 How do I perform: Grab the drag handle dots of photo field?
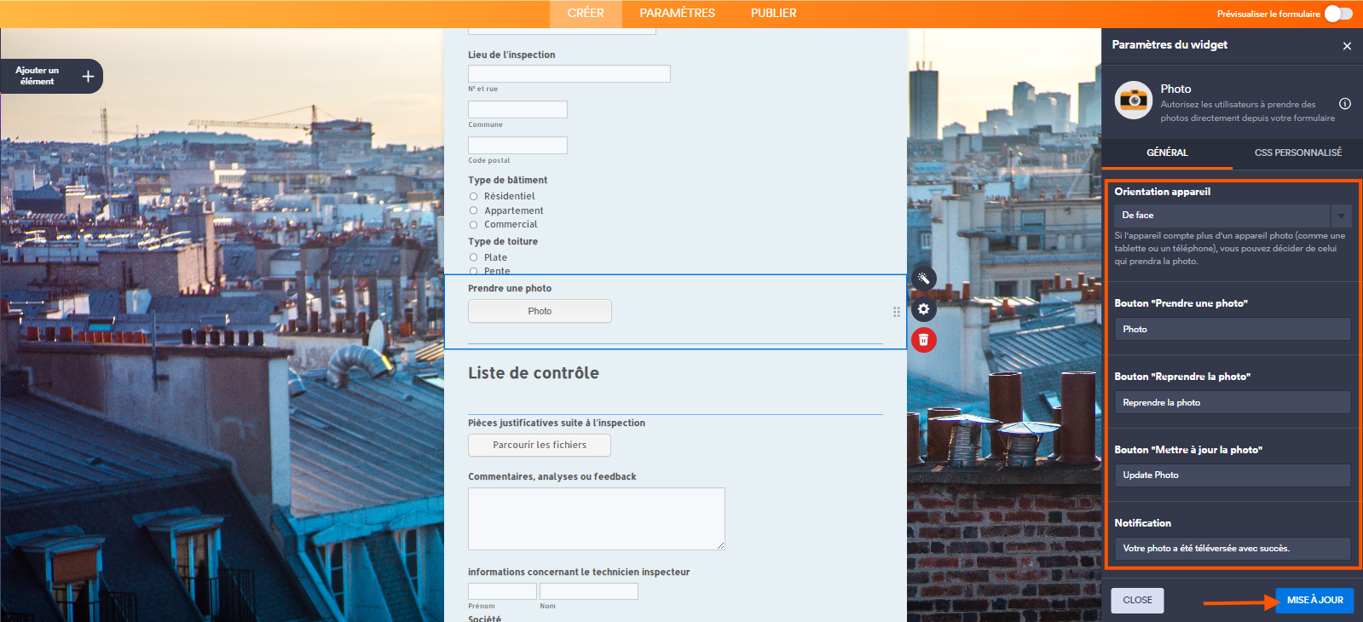[897, 312]
